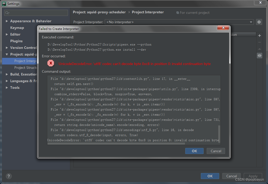268x184 pixels.
Task: Click Cancel in the Settings window
Action: pos(231,176)
